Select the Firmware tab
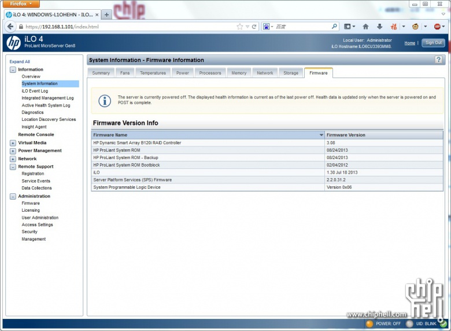Viewport: 451px width, 331px height. (319, 73)
